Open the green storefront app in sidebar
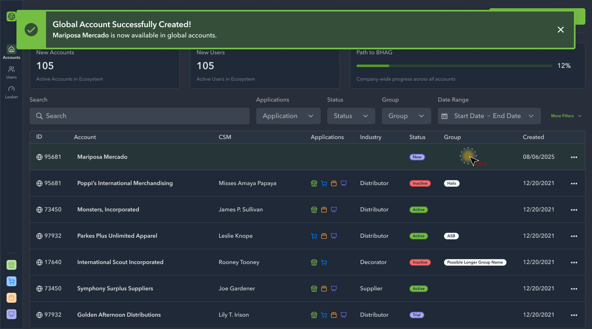Image resolution: width=592 pixels, height=329 pixels. [x=12, y=265]
